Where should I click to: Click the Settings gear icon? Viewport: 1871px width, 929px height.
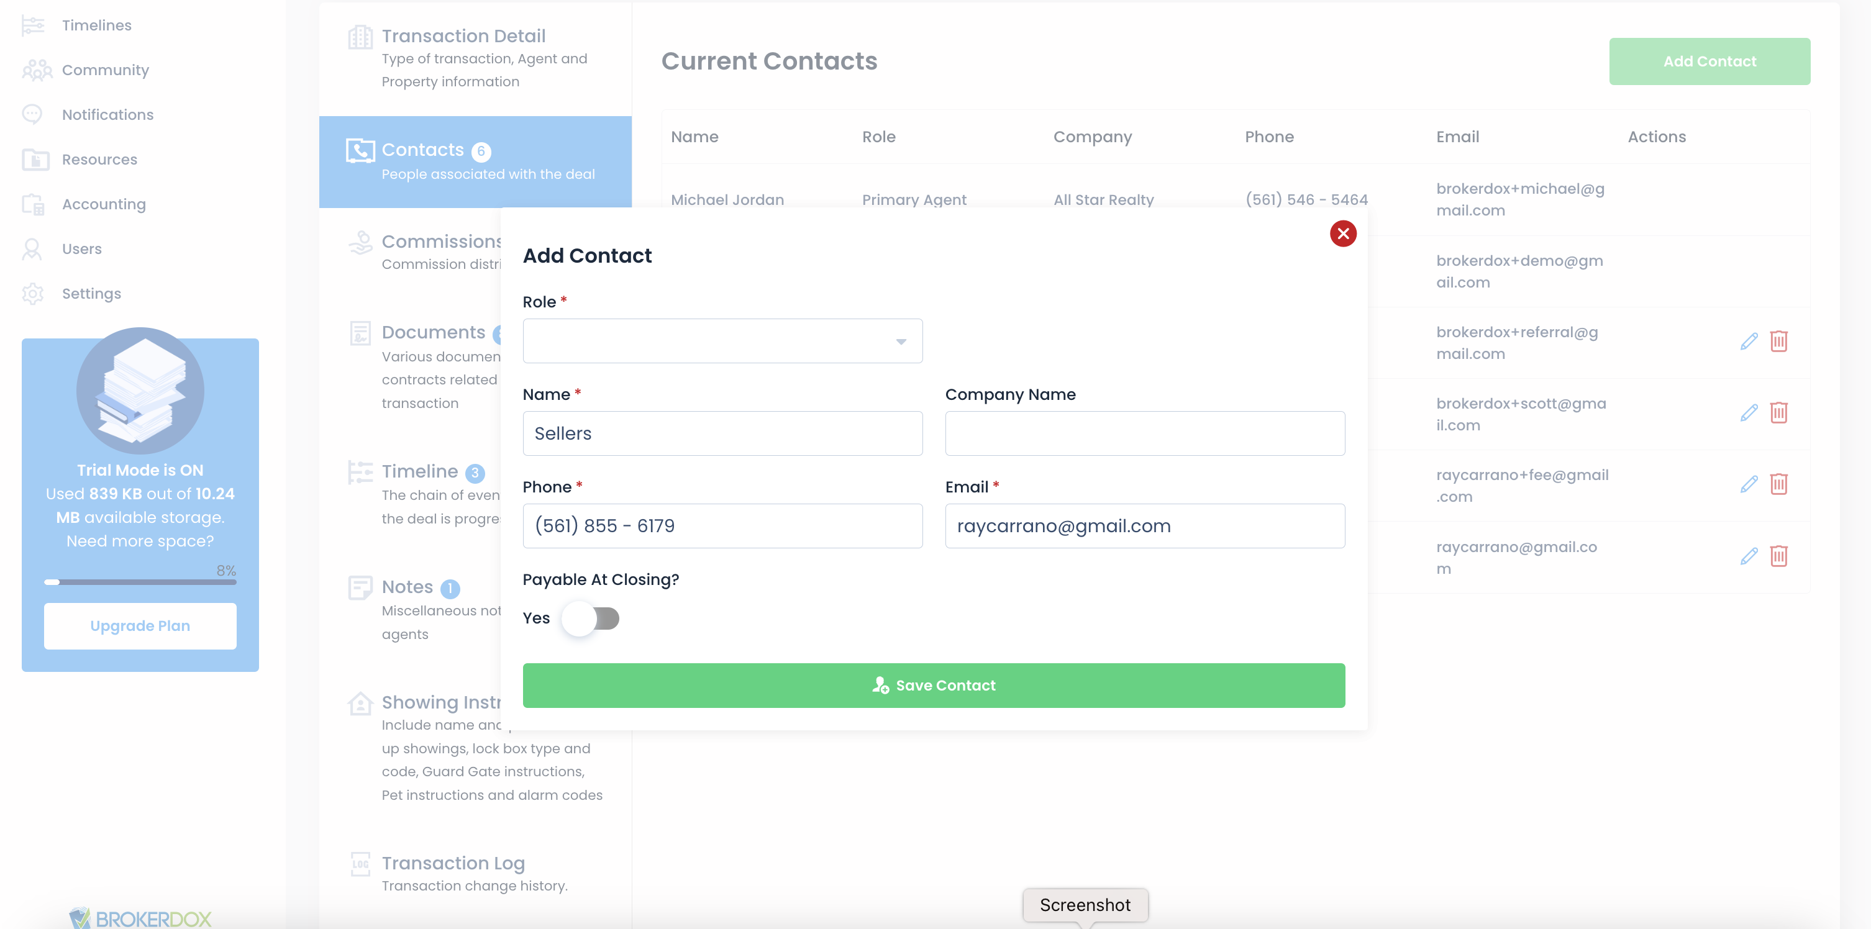point(33,294)
